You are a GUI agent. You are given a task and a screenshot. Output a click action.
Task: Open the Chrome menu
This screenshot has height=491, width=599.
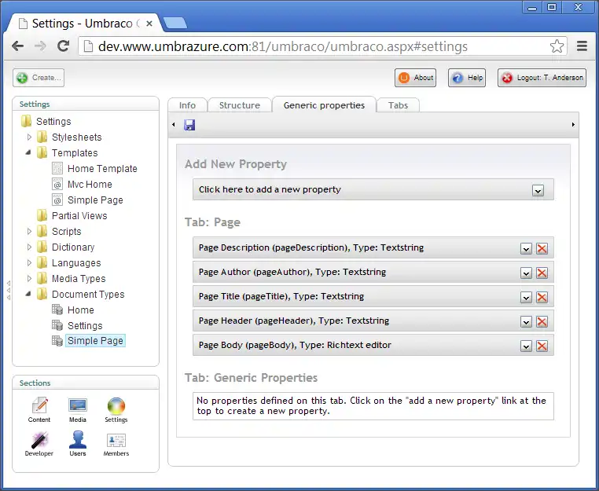[x=582, y=46]
